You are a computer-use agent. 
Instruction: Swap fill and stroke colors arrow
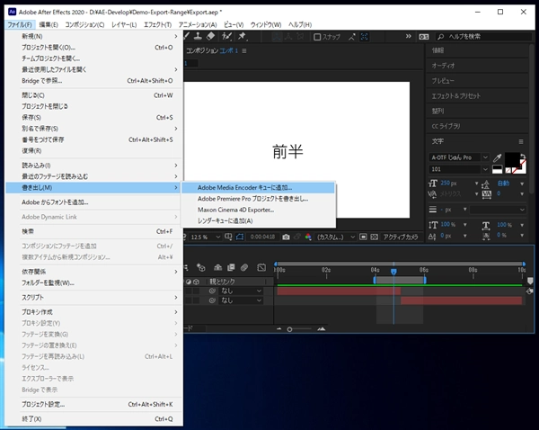[523, 156]
